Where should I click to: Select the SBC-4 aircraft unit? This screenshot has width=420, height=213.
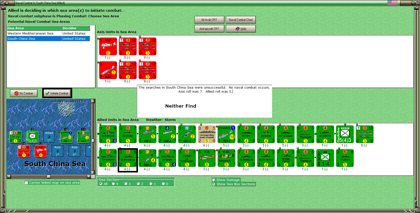pos(187,134)
